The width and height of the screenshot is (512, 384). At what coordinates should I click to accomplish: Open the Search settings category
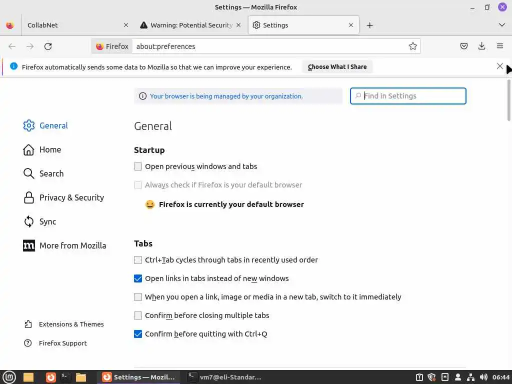coord(43,173)
